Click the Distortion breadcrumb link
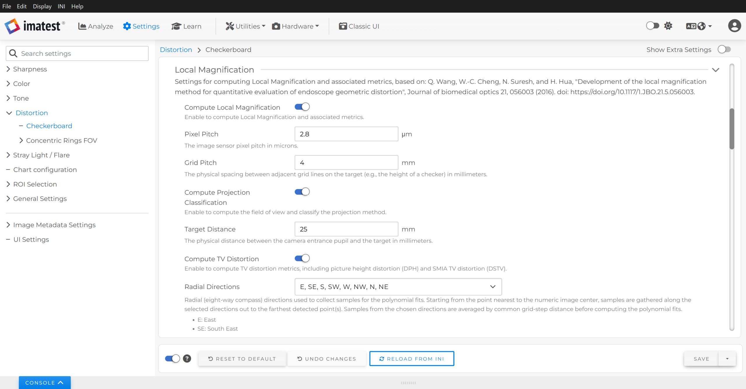This screenshot has width=746, height=389. 176,50
